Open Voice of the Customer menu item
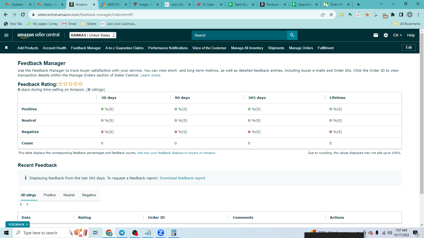The height and width of the screenshot is (238, 424). (209, 48)
